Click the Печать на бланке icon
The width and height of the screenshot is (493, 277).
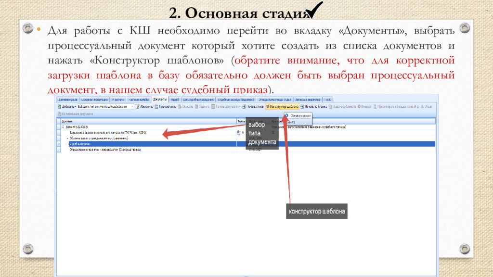click(302, 106)
